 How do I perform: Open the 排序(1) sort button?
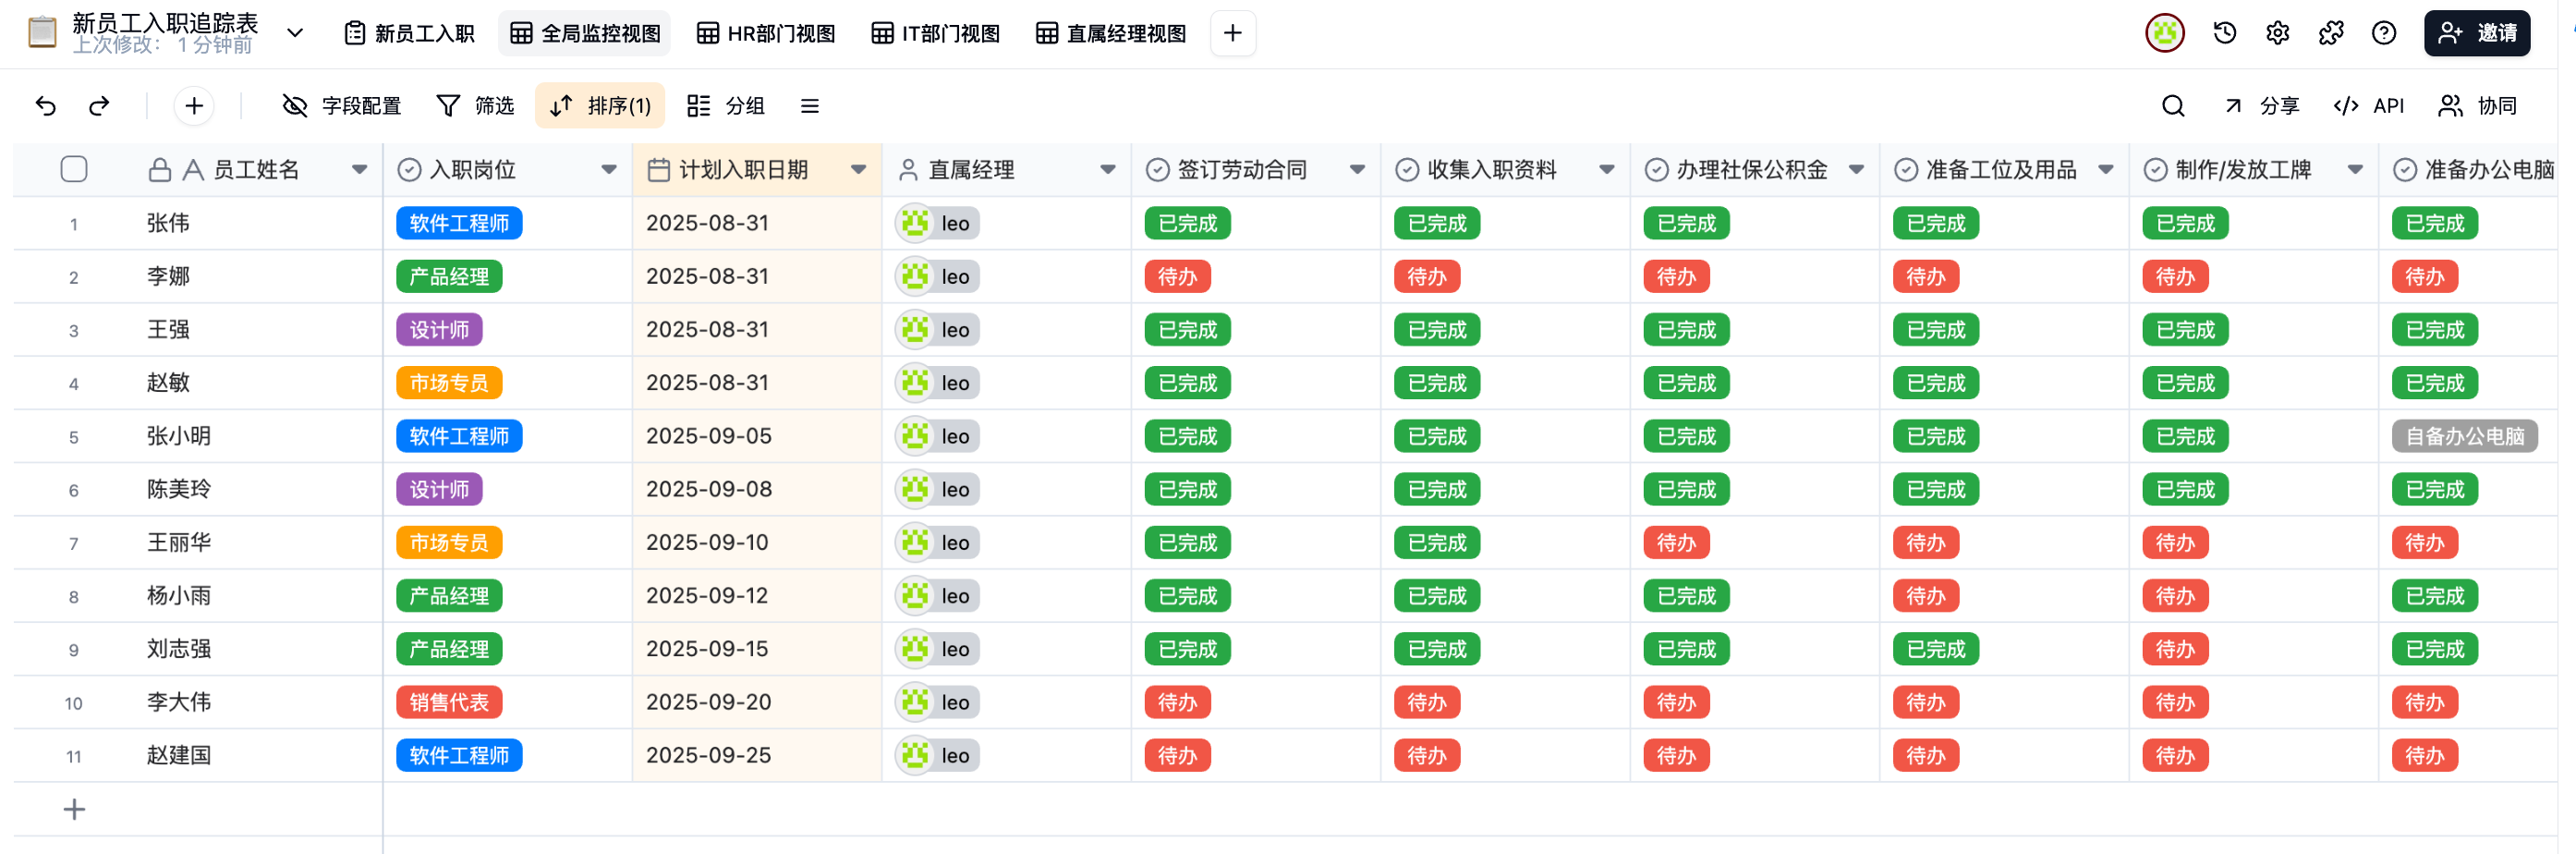600,106
